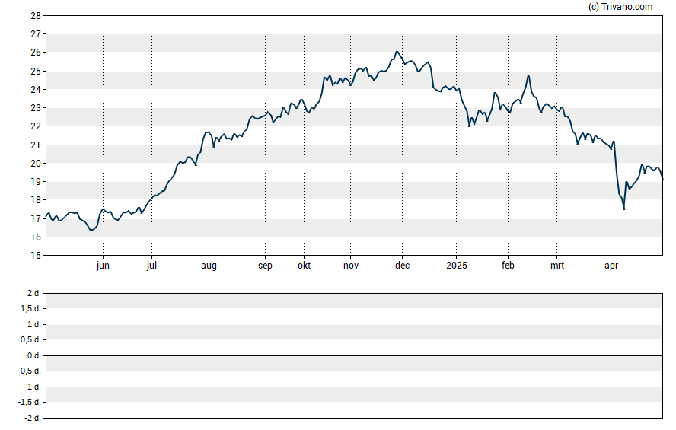The image size is (676, 430).
Task: Click the '0,5 d.' label on lower chart
Action: click(30, 340)
